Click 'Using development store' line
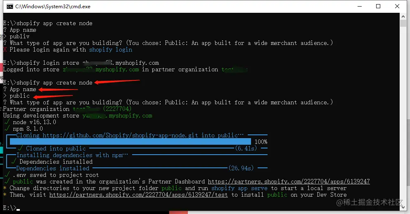 pos(78,115)
